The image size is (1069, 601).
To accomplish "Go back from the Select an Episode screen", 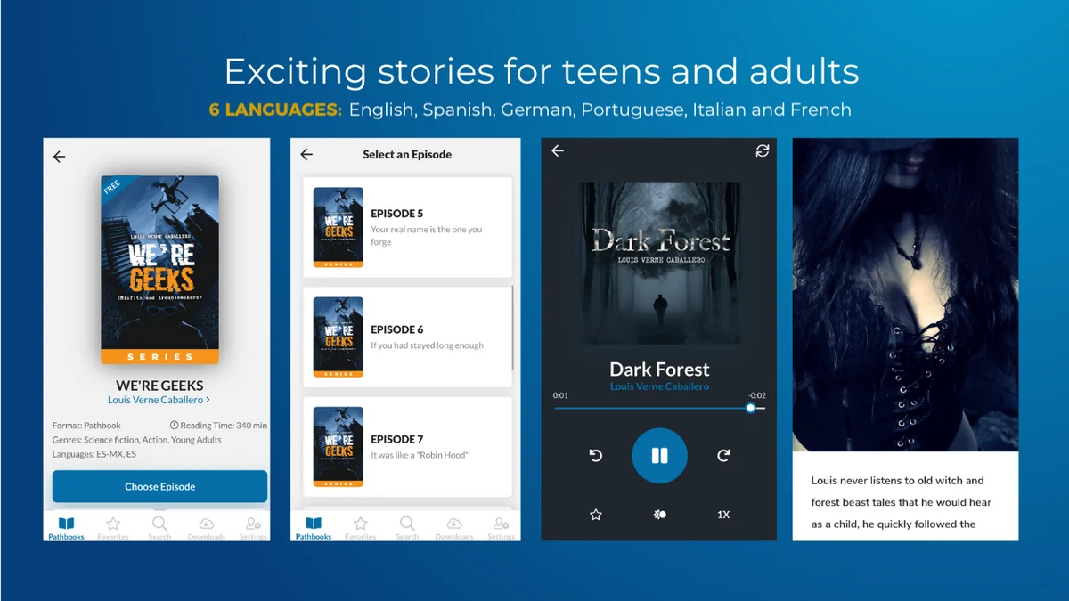I will tap(306, 154).
